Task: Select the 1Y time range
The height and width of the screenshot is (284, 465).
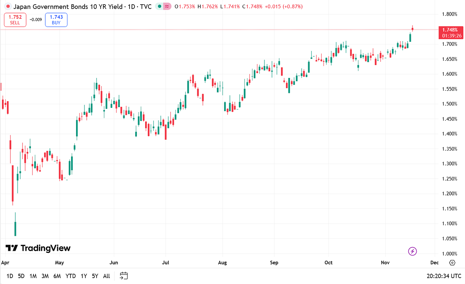Action: point(84,276)
